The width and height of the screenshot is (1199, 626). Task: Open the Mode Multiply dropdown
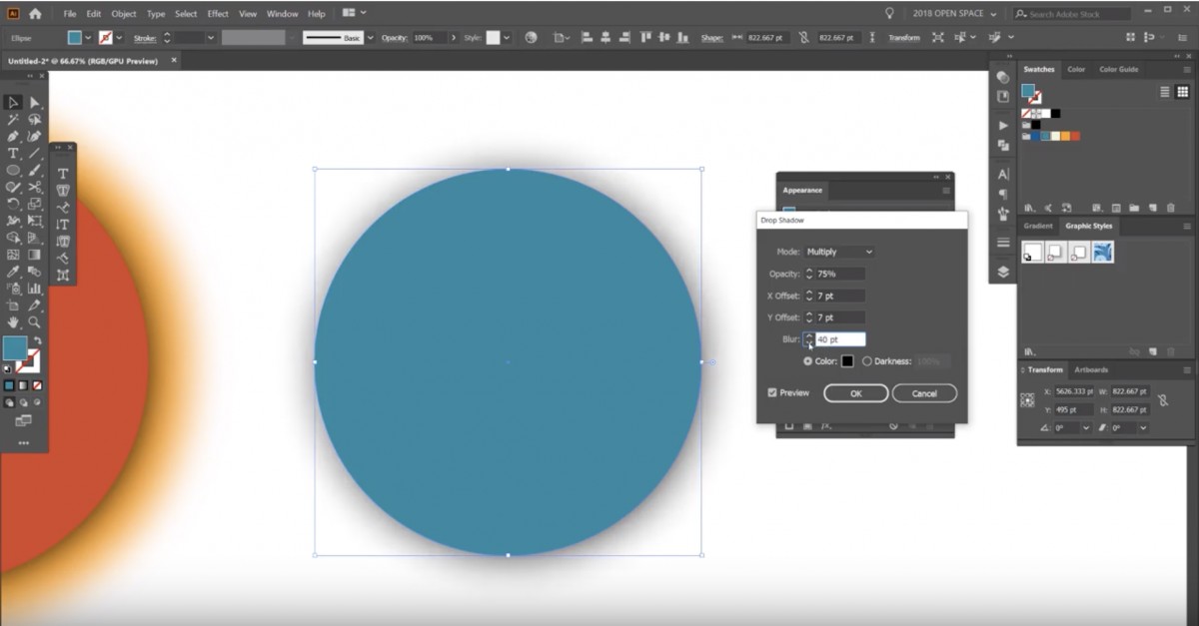click(x=839, y=252)
